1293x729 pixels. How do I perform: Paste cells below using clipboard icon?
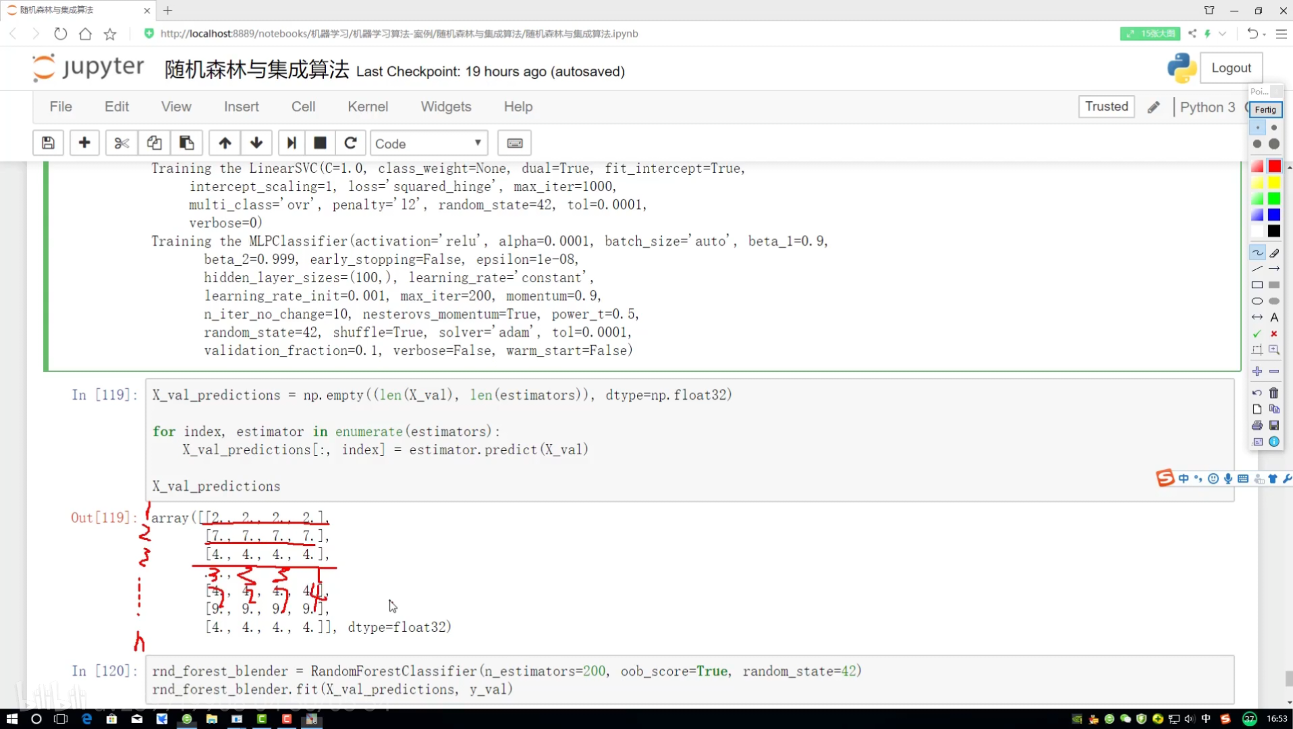point(186,143)
